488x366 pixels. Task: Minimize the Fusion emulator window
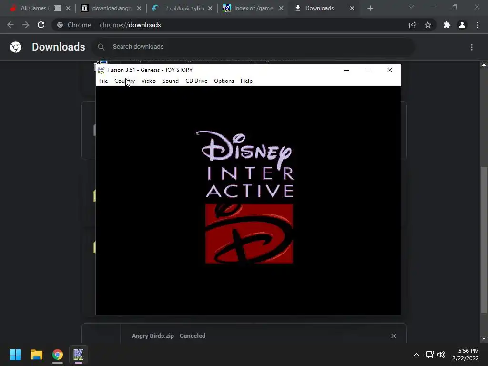(346, 70)
